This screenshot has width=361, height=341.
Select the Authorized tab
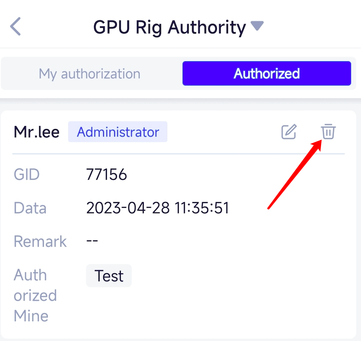(267, 73)
